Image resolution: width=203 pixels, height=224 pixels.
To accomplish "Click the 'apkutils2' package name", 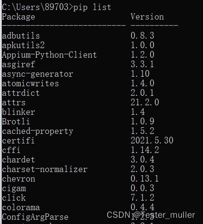I will click(x=23, y=45).
